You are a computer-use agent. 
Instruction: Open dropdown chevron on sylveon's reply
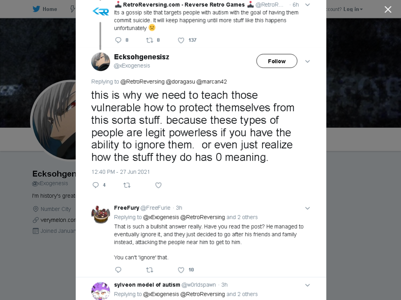tap(308, 285)
